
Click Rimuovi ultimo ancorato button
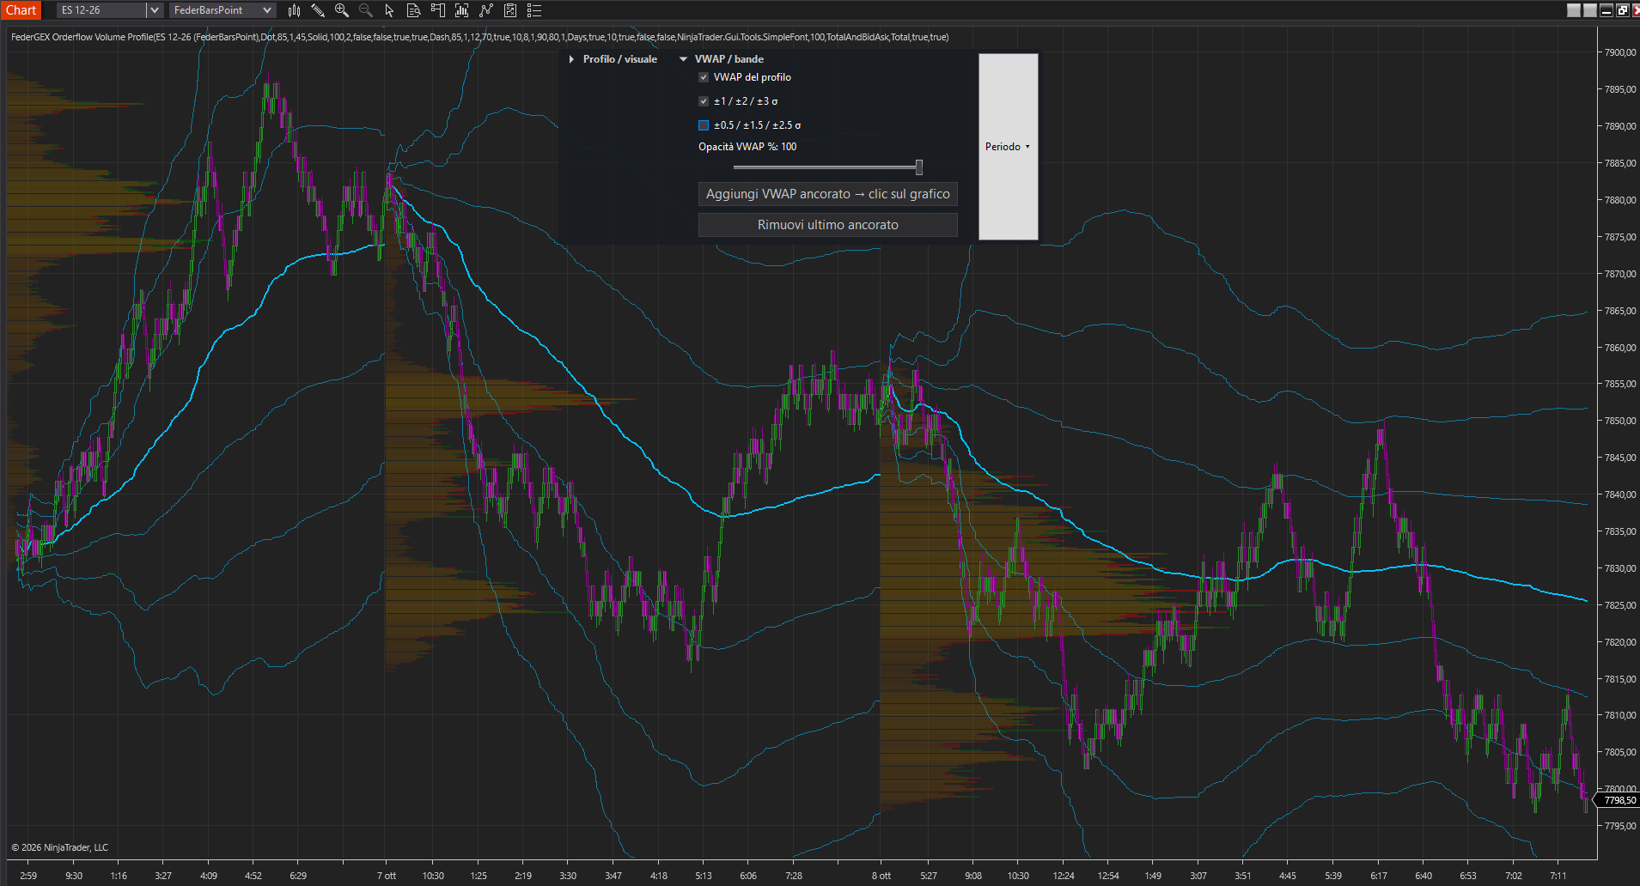828,225
